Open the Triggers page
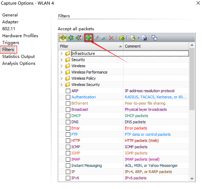 (11, 43)
